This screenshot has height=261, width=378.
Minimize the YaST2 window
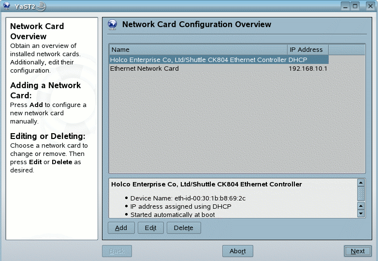(x=345, y=6)
